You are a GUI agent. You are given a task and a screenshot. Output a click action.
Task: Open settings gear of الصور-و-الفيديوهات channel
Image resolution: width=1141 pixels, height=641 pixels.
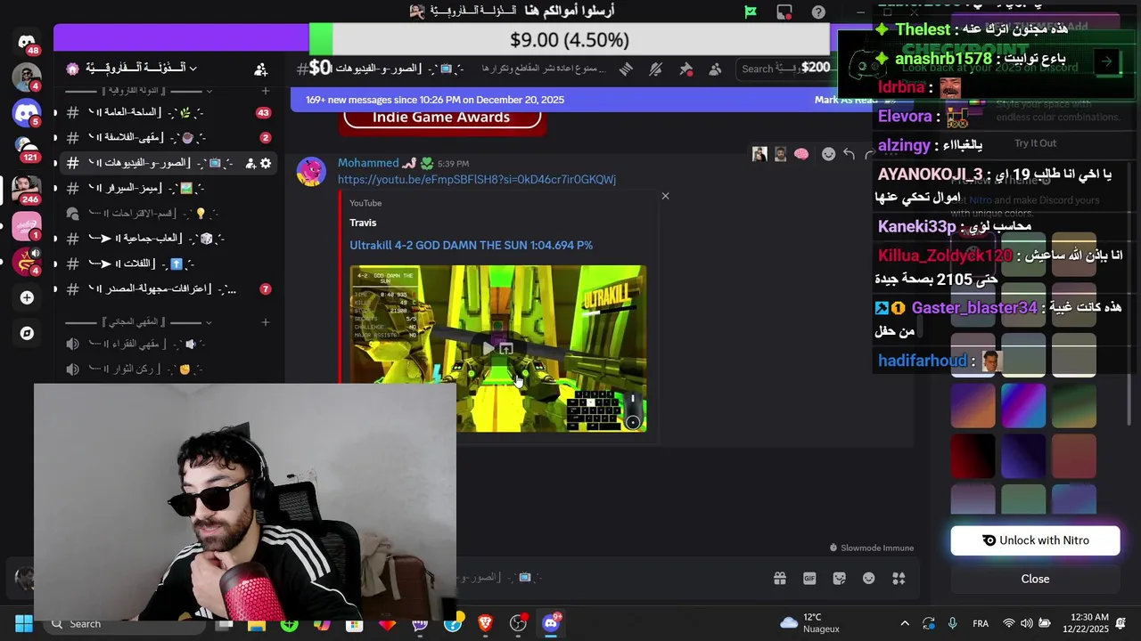(266, 163)
